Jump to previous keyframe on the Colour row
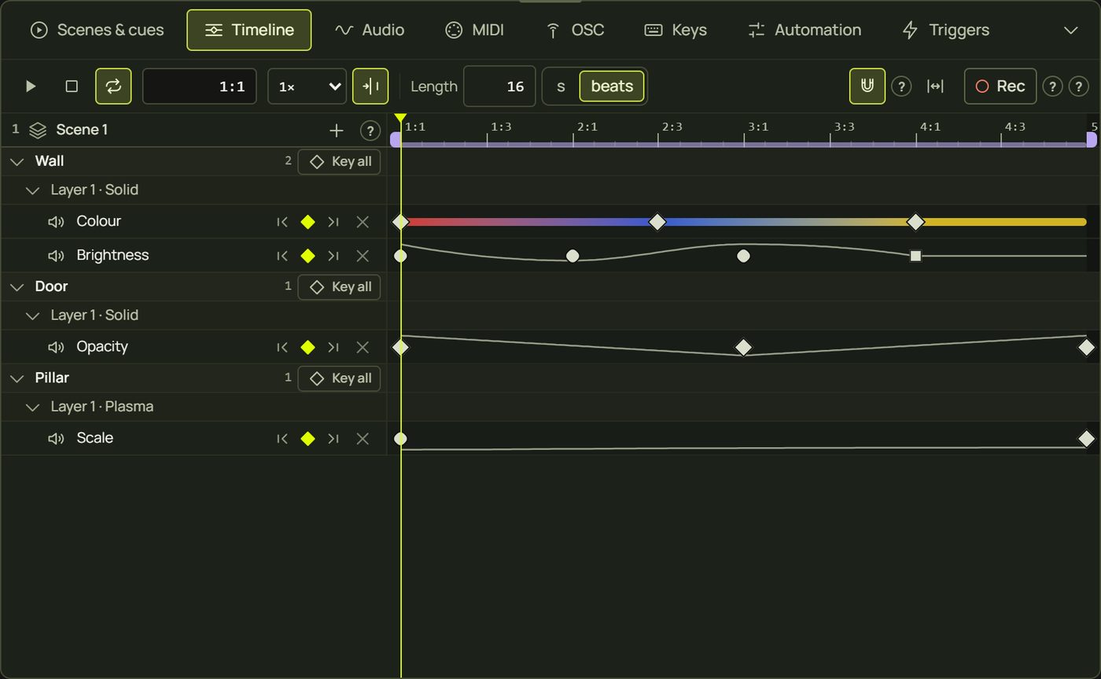This screenshot has height=679, width=1101. (282, 222)
